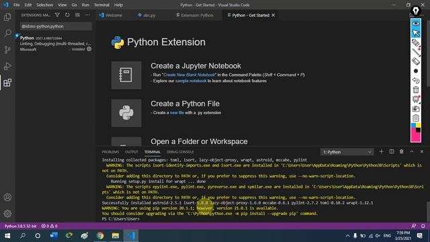Image resolution: width=430 pixels, height=242 pixels.
Task: Clear annotations with trash bin icon
Action: 416,89
